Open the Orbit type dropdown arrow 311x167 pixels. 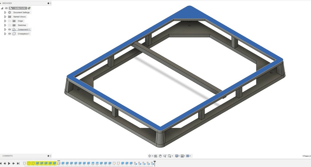click(x=152, y=156)
